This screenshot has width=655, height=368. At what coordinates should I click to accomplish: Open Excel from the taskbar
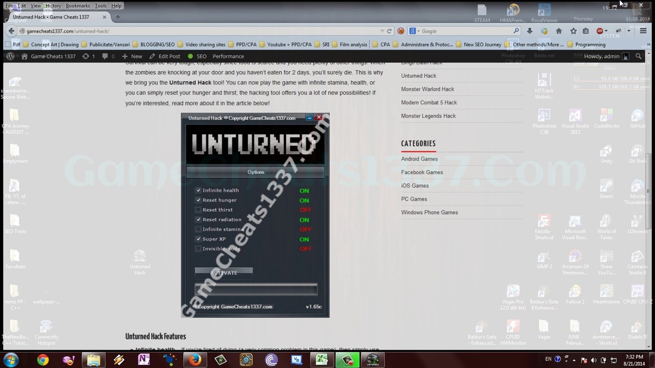(x=321, y=360)
